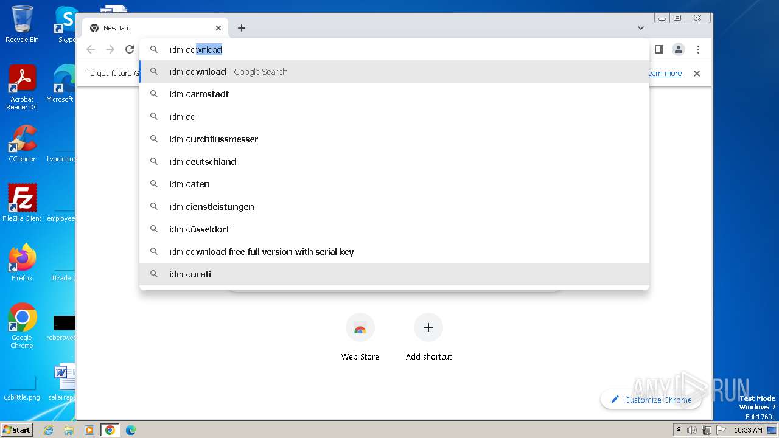Screen dimensions: 779x438
Task: Open Acrobat Reader DC desktop icon
Action: pos(22,88)
